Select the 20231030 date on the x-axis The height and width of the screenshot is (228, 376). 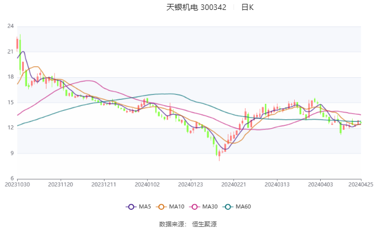(17, 185)
